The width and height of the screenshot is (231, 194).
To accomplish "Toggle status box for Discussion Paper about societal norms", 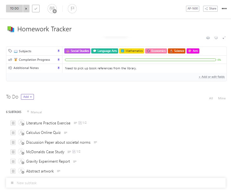I will (x=13, y=142).
